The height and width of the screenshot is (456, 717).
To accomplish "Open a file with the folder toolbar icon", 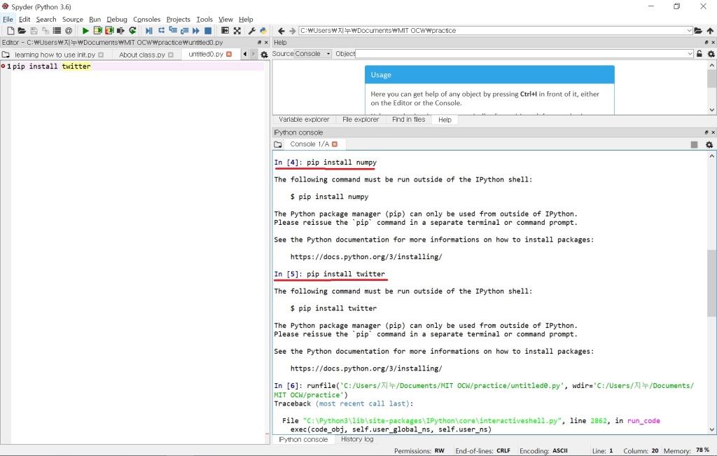I will (x=22, y=31).
